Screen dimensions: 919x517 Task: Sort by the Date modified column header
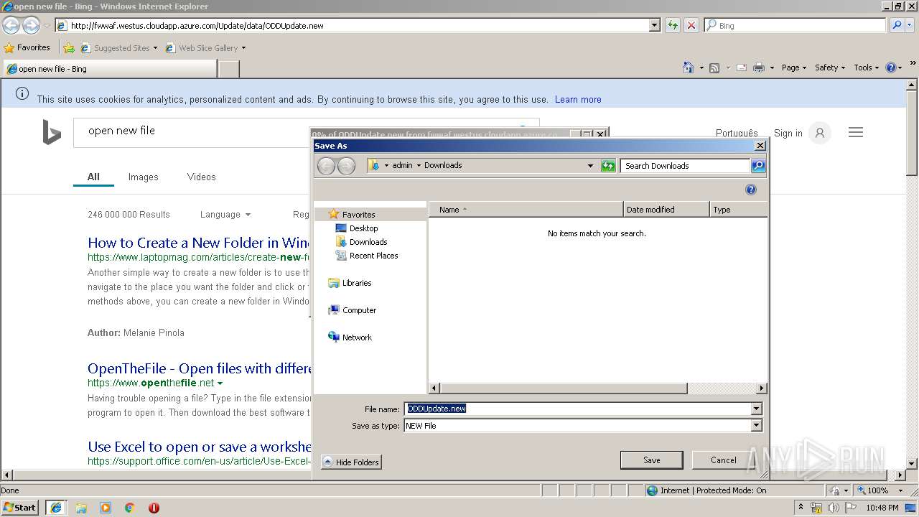[x=666, y=210]
